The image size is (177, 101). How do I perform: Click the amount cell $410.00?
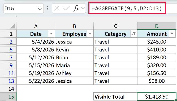[x=157, y=49]
